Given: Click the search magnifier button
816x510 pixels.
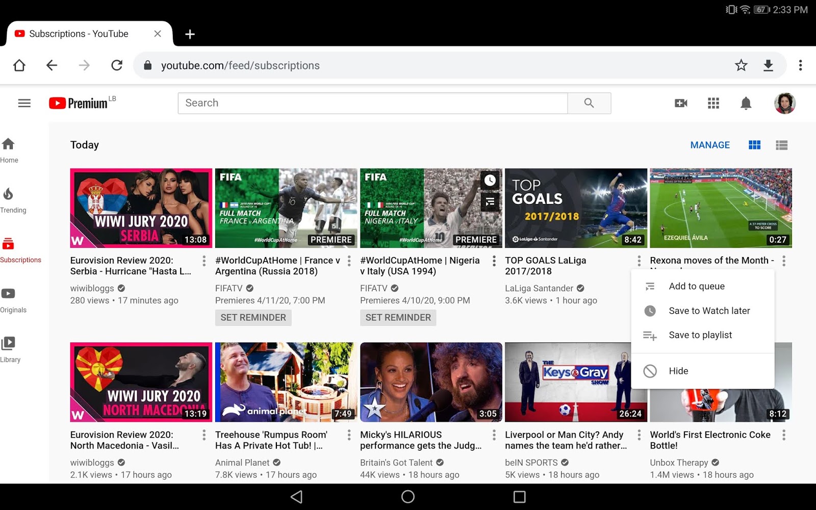Looking at the screenshot, I should [589, 103].
